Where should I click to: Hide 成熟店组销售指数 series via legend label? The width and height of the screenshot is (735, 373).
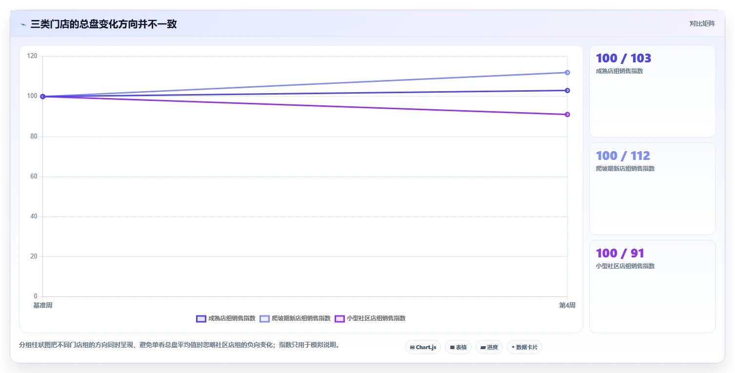point(232,318)
